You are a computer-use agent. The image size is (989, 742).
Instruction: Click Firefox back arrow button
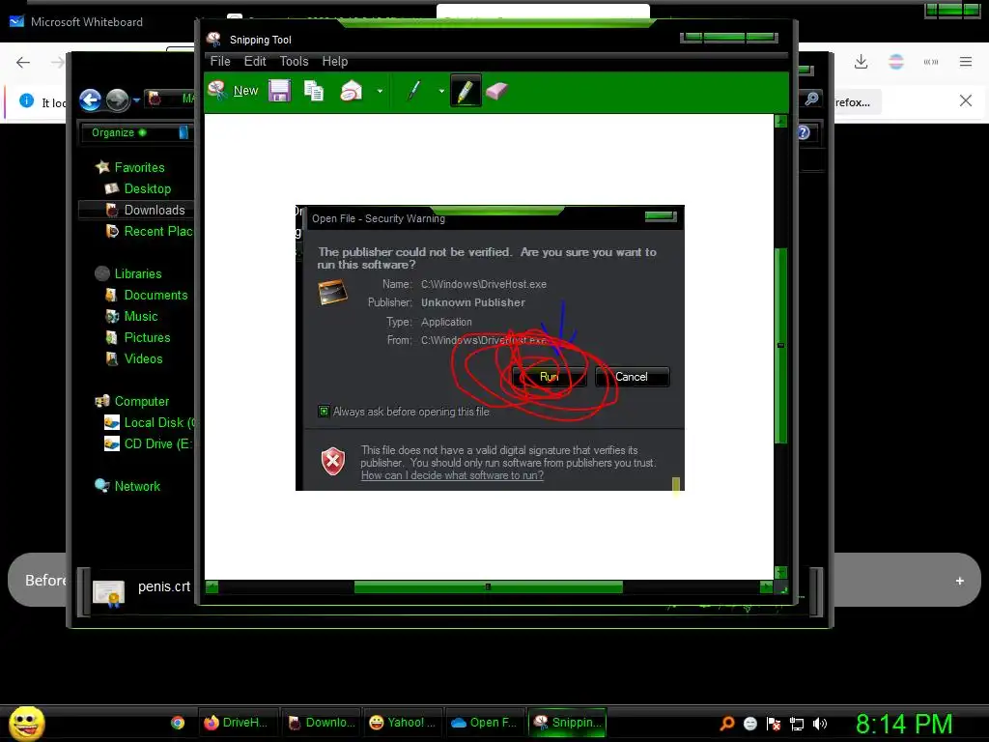[23, 62]
